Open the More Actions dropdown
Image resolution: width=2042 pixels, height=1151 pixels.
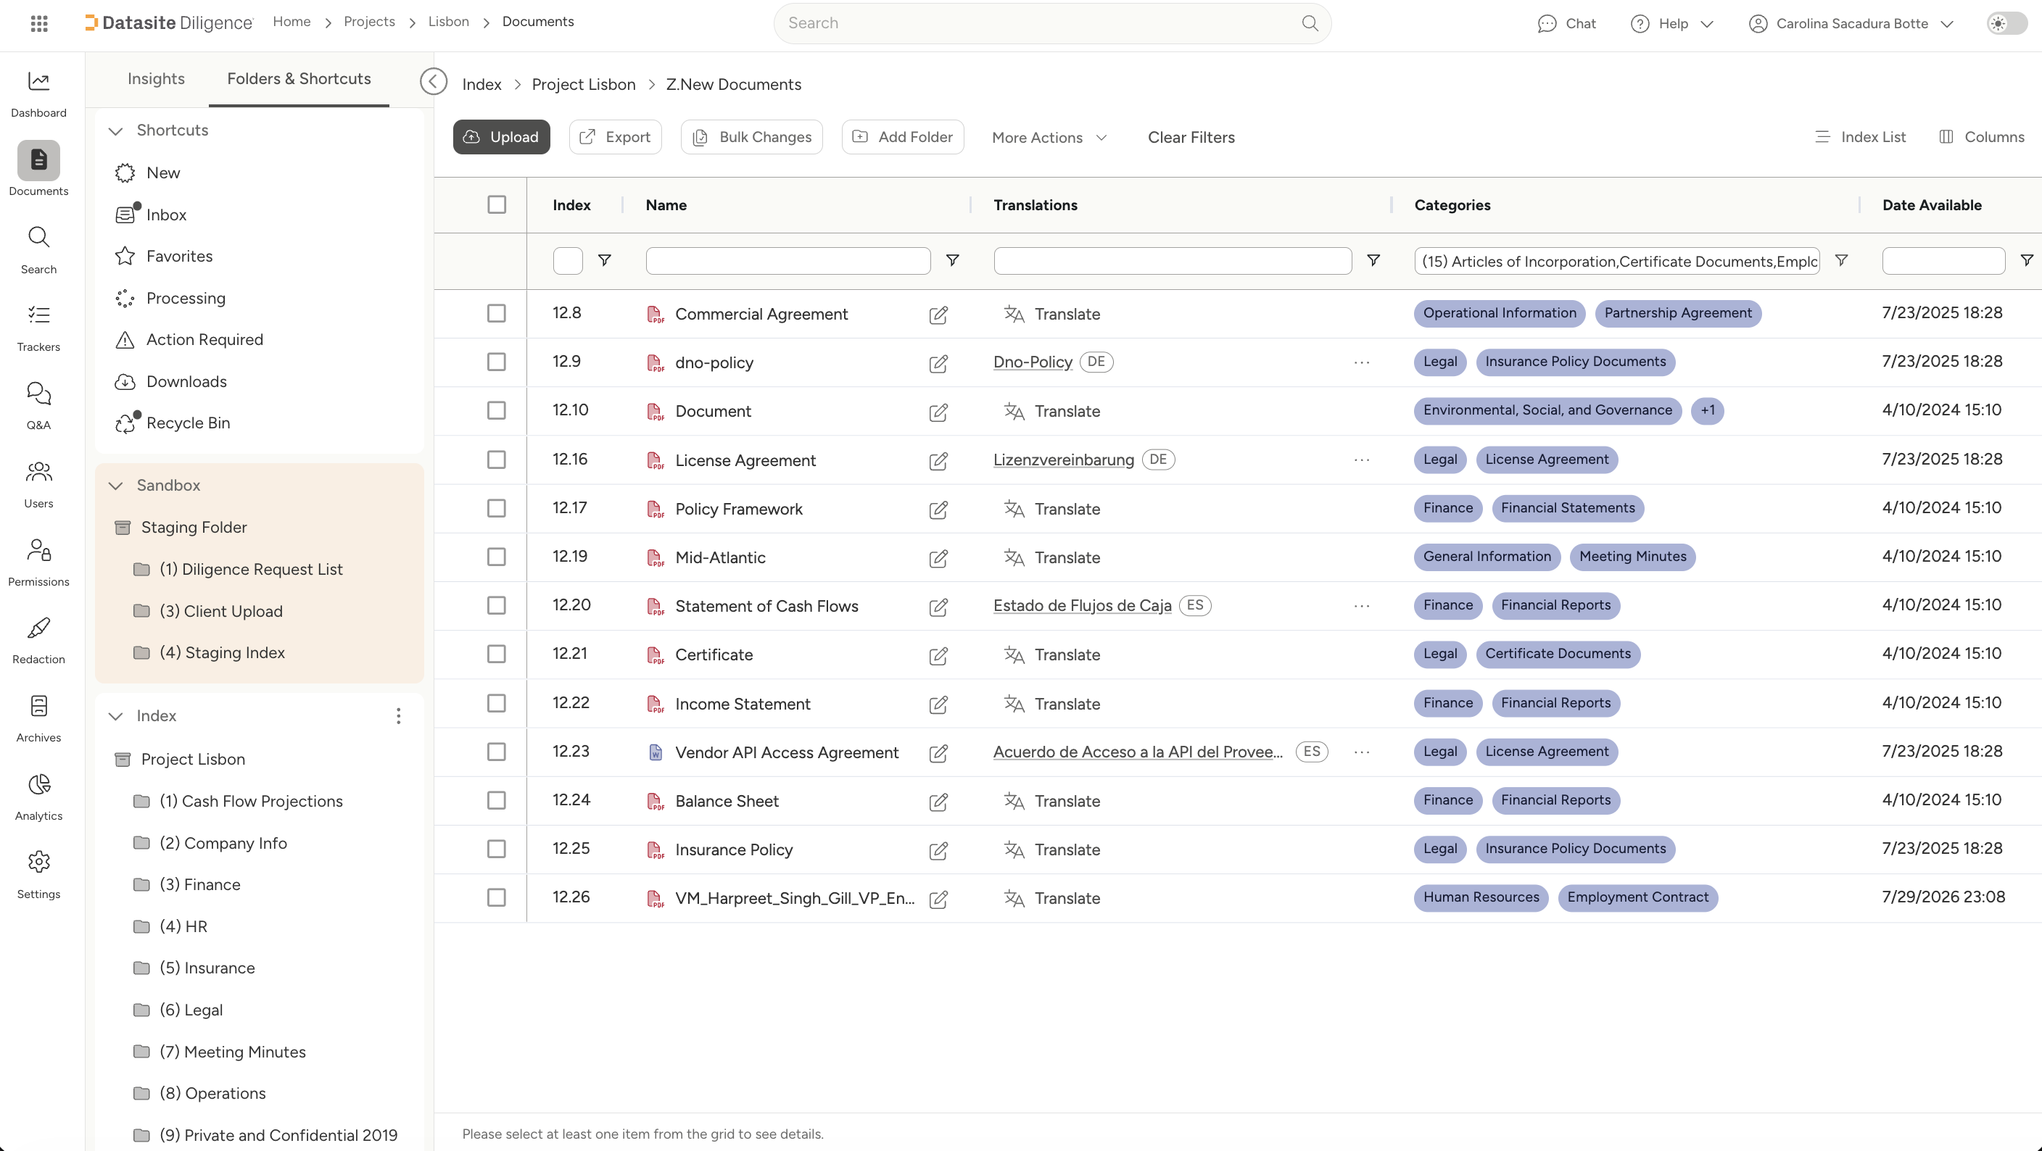(x=1049, y=137)
